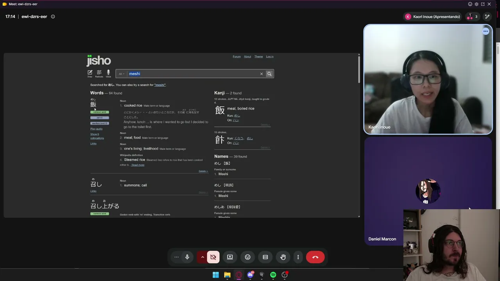Show meeting details info icon

[53, 17]
